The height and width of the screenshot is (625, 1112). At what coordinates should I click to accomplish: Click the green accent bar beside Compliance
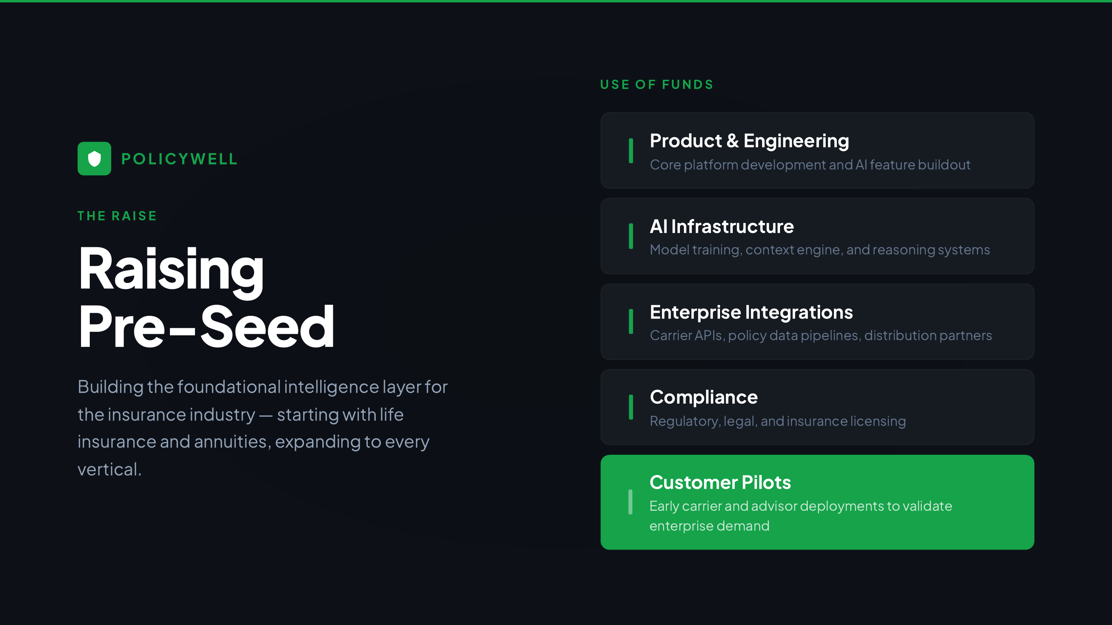click(x=631, y=407)
